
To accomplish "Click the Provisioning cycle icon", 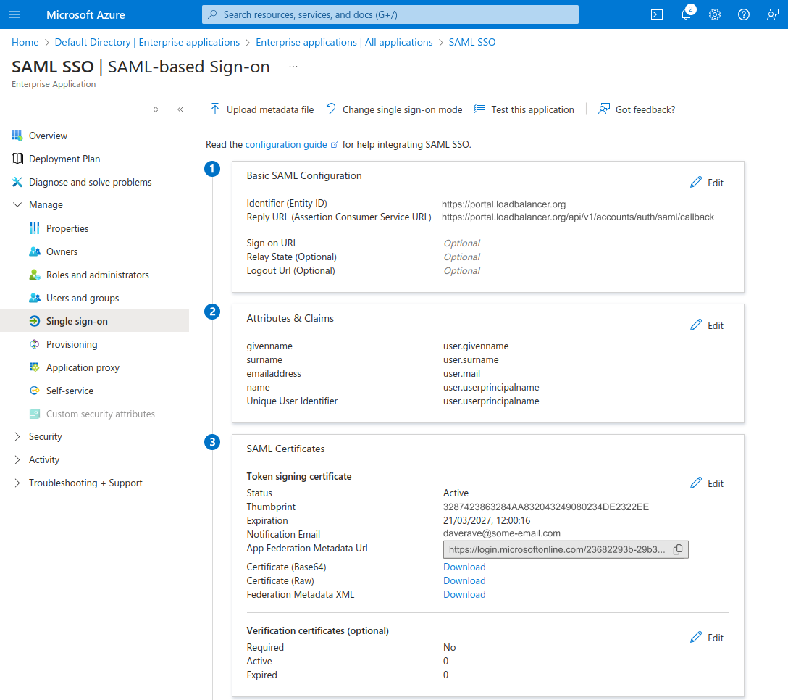I will (x=35, y=344).
